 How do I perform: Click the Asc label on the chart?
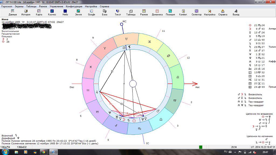pyautogui.click(x=197, y=87)
